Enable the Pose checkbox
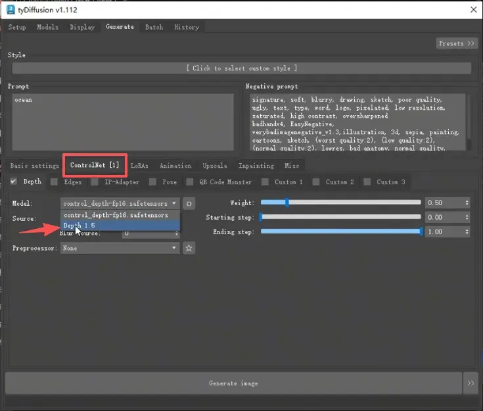The height and width of the screenshot is (411, 483). pyautogui.click(x=152, y=182)
